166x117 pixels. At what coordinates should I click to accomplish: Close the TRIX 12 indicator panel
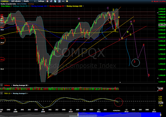(x=2, y=93)
